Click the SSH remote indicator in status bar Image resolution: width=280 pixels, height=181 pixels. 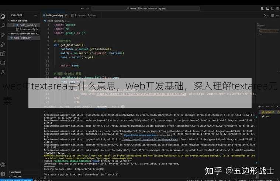point(17,180)
